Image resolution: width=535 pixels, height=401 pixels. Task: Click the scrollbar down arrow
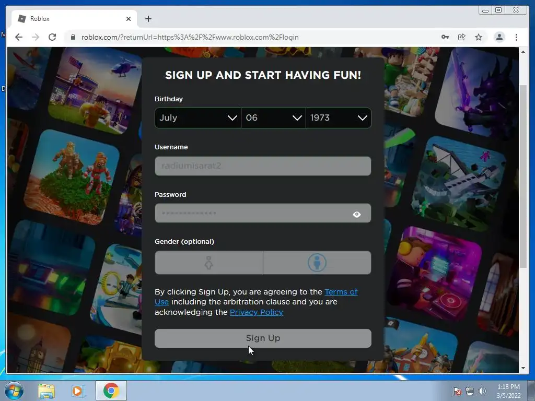(523, 368)
